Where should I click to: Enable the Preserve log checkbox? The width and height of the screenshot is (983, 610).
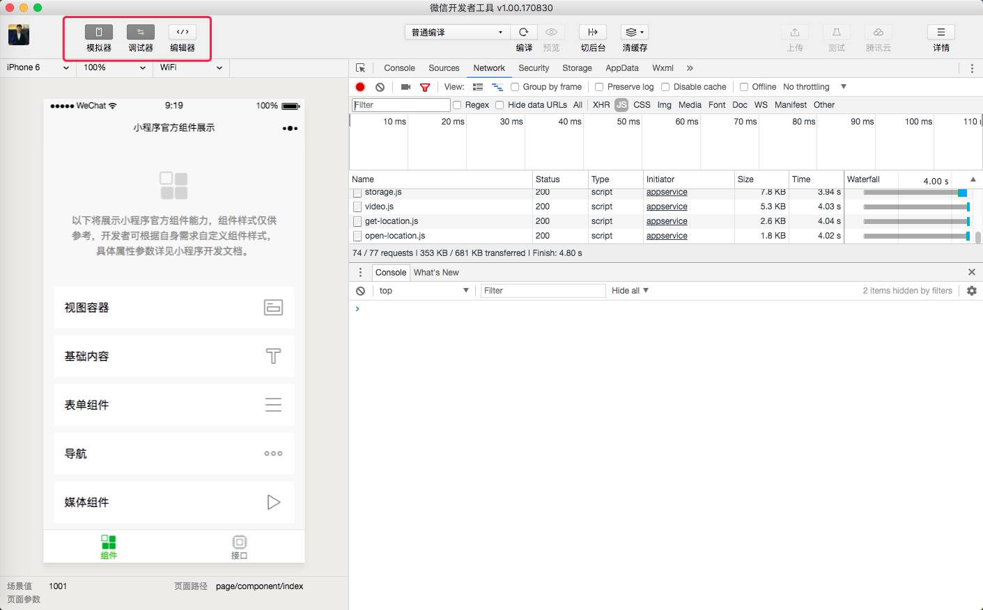pos(599,87)
